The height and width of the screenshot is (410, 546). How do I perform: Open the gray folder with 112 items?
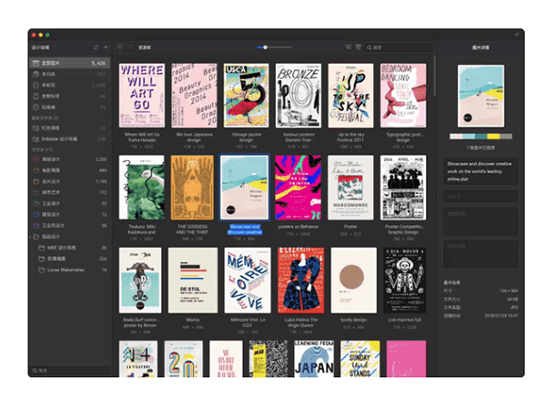tap(69, 192)
